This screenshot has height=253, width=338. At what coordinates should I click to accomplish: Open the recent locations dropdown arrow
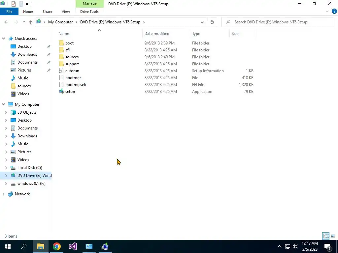pos(24,22)
